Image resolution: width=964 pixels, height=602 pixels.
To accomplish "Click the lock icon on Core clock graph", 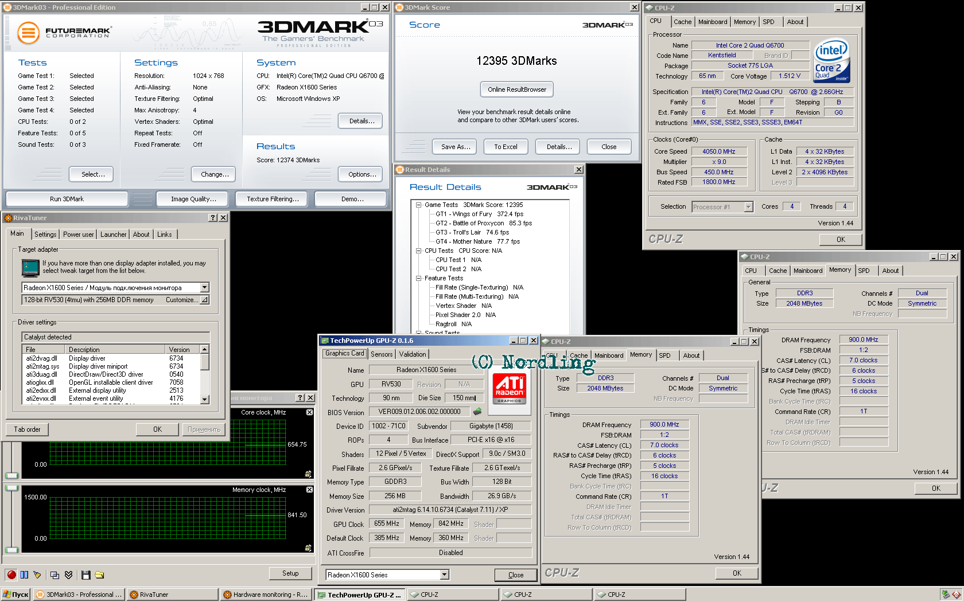I will pos(308,474).
